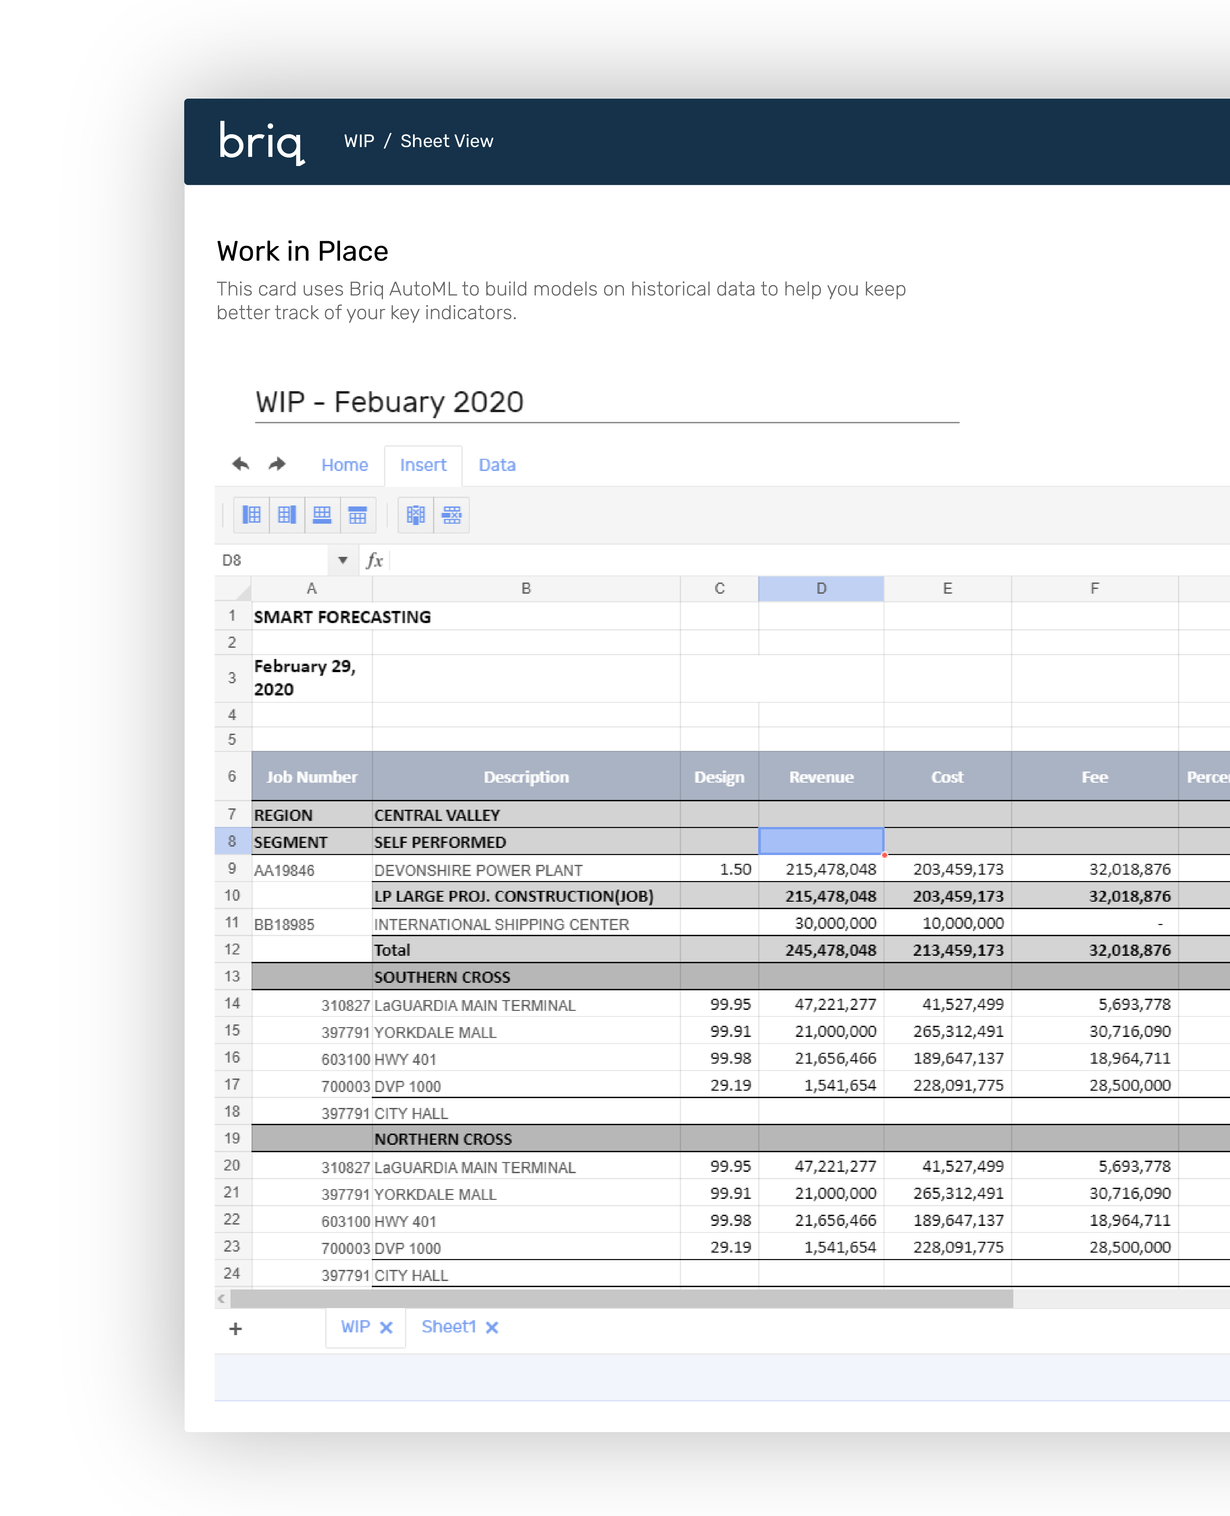Select column E header

948,589
